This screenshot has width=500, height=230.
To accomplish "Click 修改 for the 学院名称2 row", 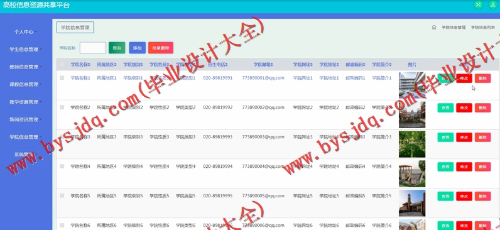I will click(x=464, y=108).
